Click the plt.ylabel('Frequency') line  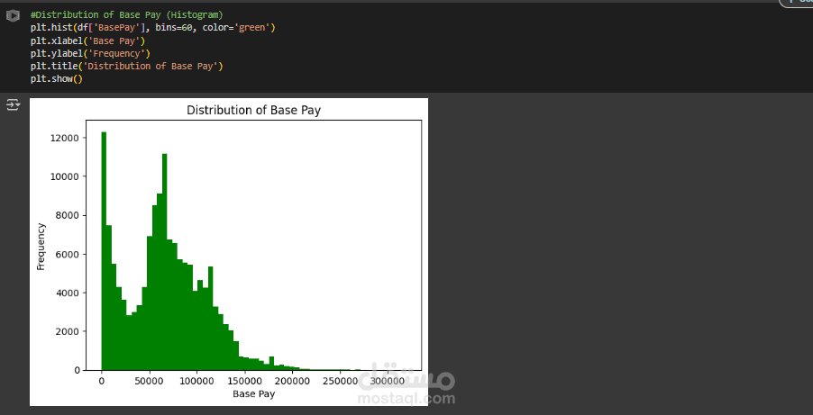[90, 53]
